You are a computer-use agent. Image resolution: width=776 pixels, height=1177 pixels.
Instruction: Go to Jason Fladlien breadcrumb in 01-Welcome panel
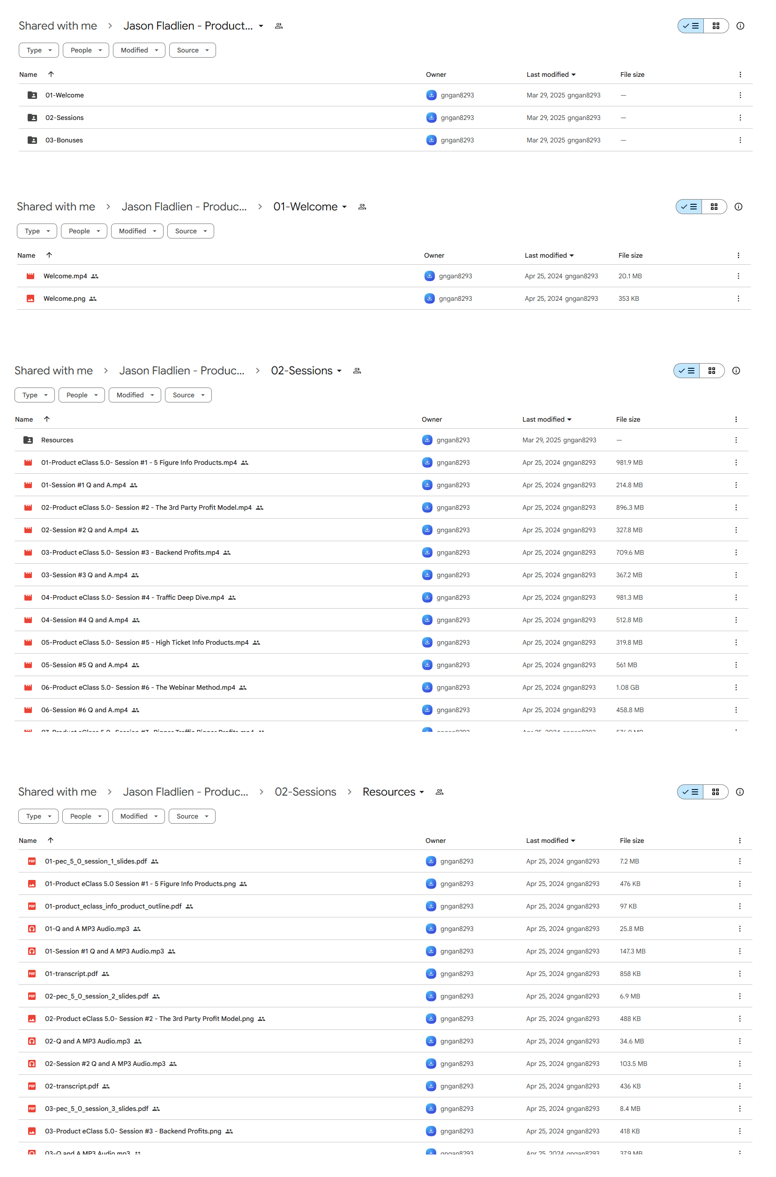click(184, 207)
